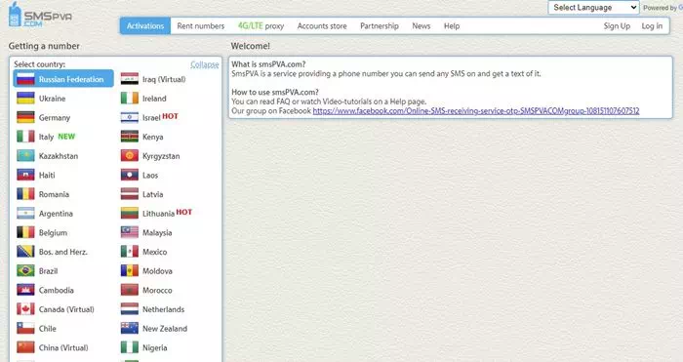The image size is (683, 362).
Task: Click the Log in link
Action: pyautogui.click(x=652, y=26)
